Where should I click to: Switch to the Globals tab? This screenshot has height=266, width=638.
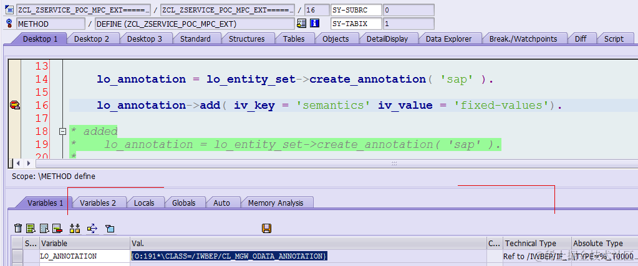click(x=183, y=203)
